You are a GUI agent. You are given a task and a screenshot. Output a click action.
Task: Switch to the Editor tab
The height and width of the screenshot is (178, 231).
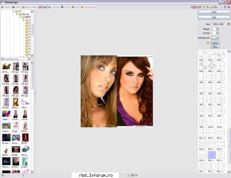click(x=17, y=7)
